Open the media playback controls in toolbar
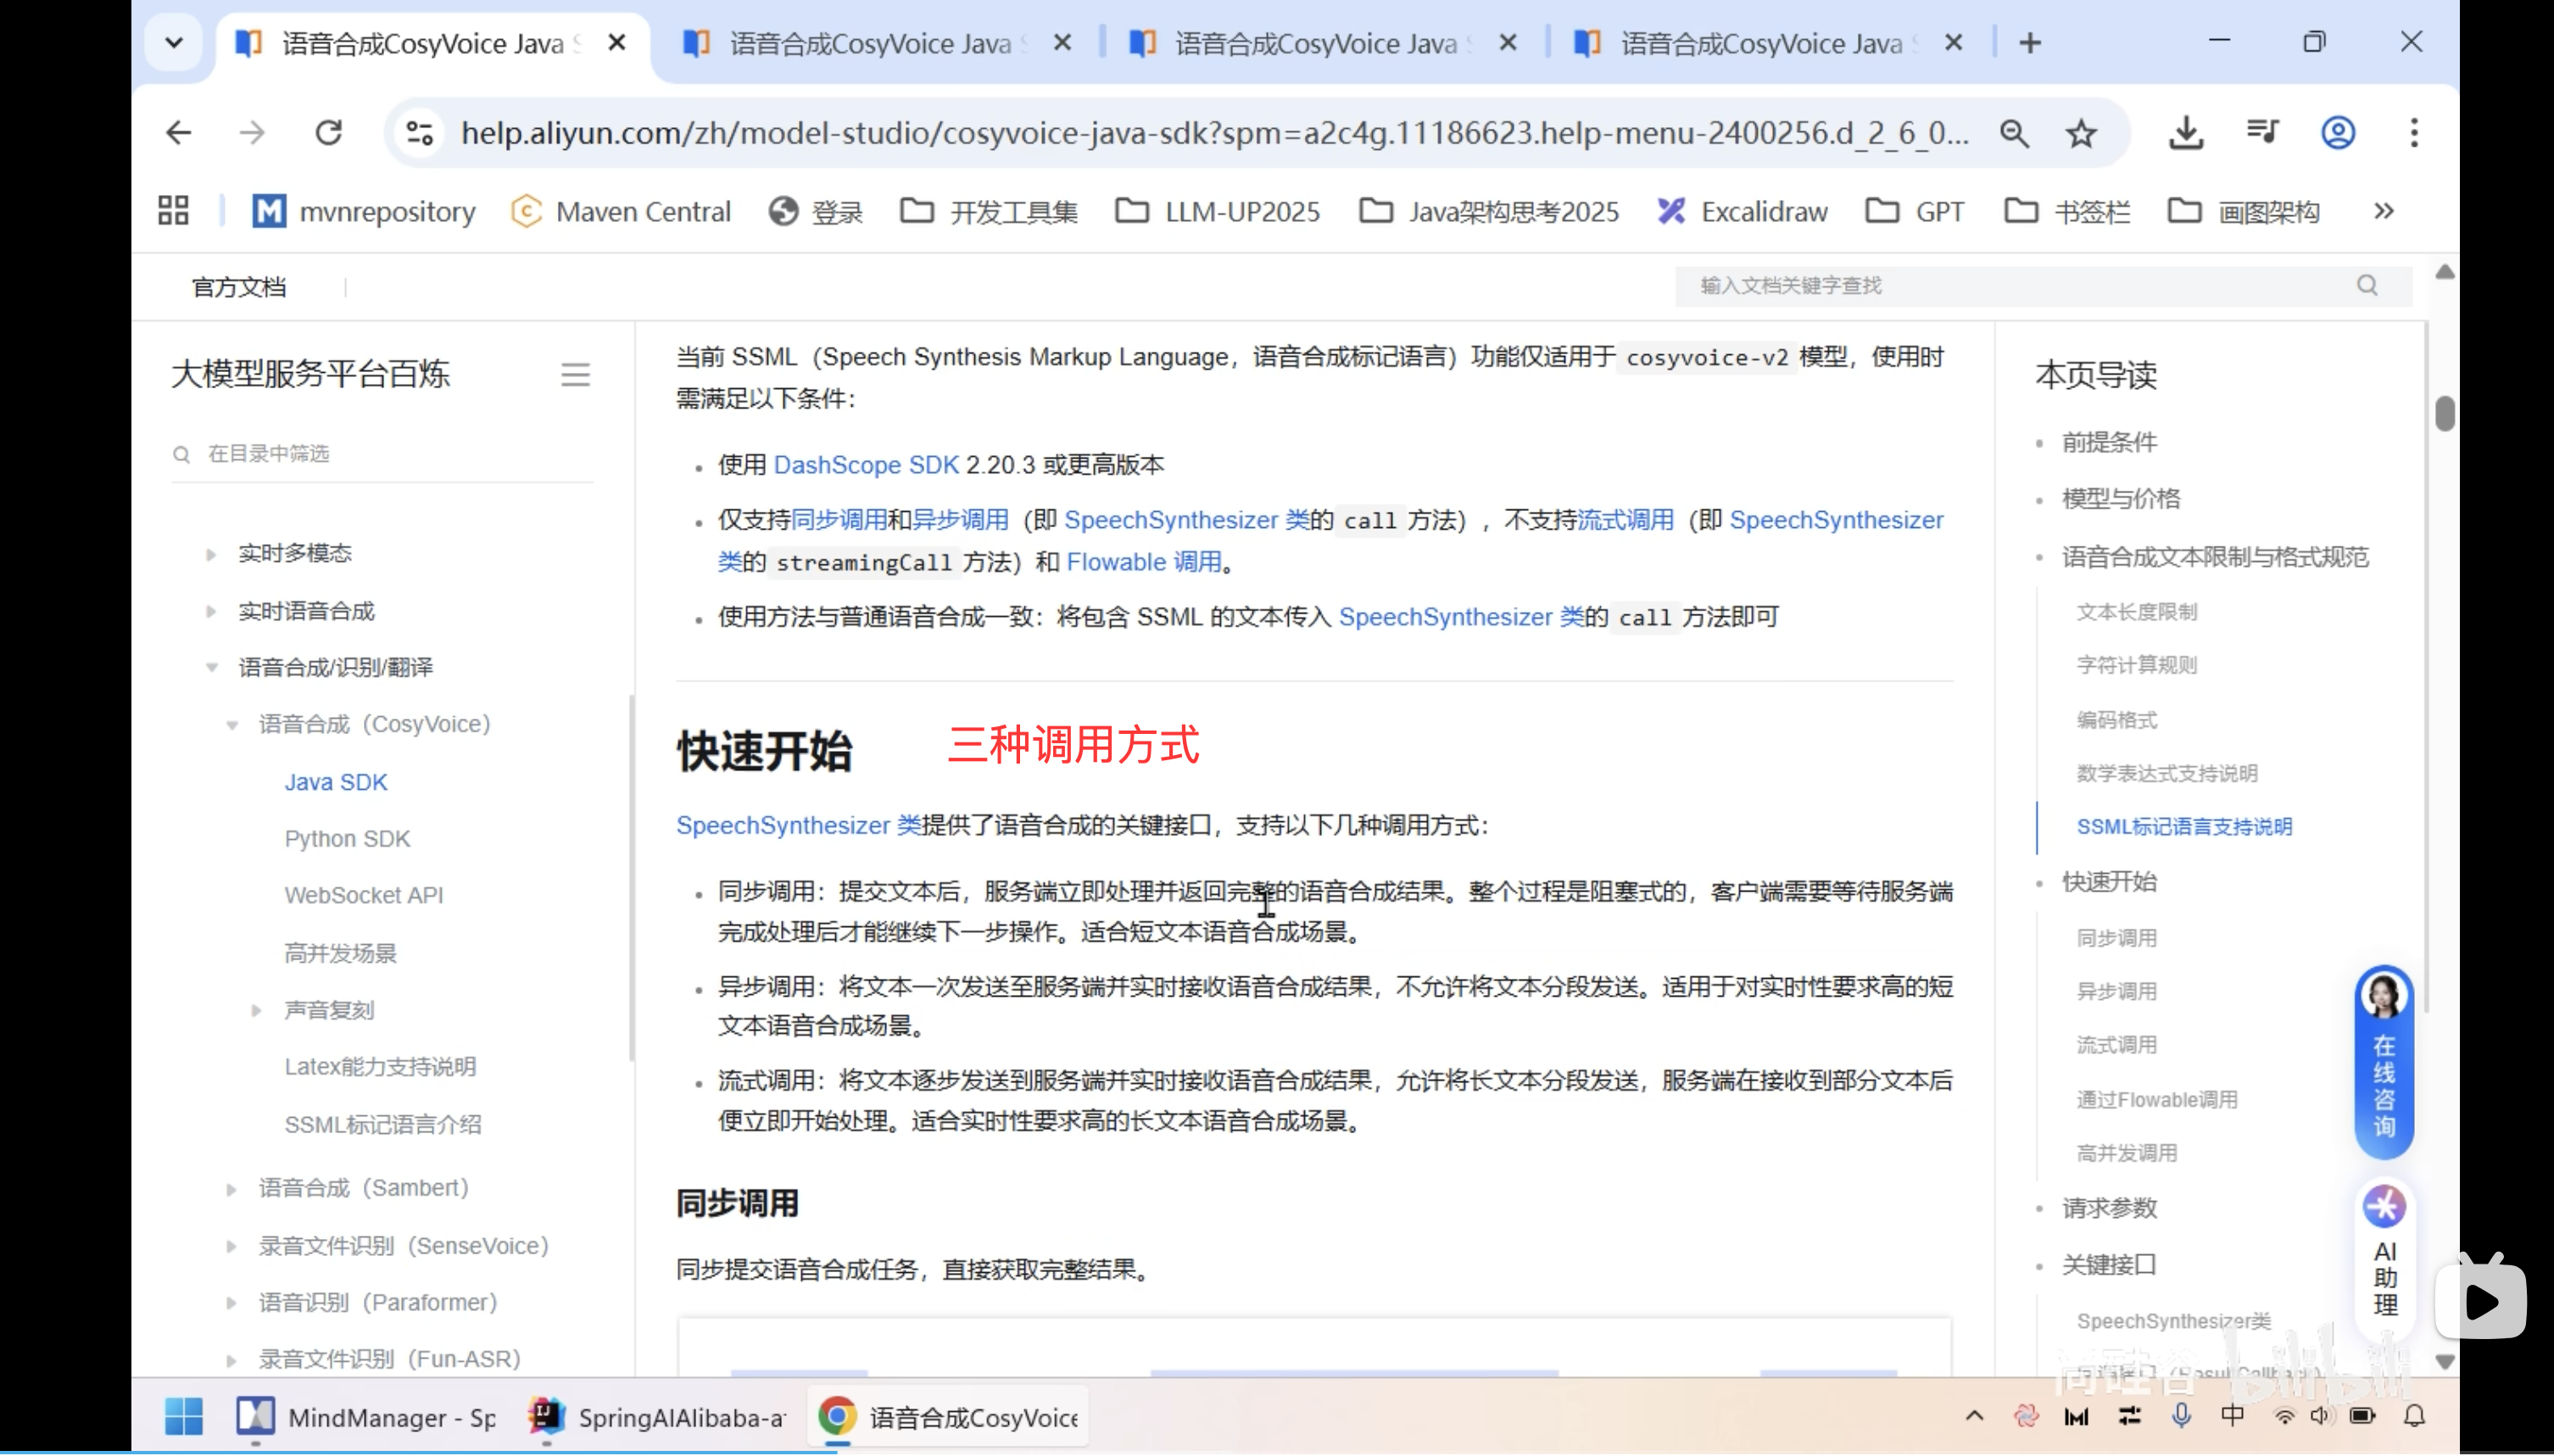 2262,132
